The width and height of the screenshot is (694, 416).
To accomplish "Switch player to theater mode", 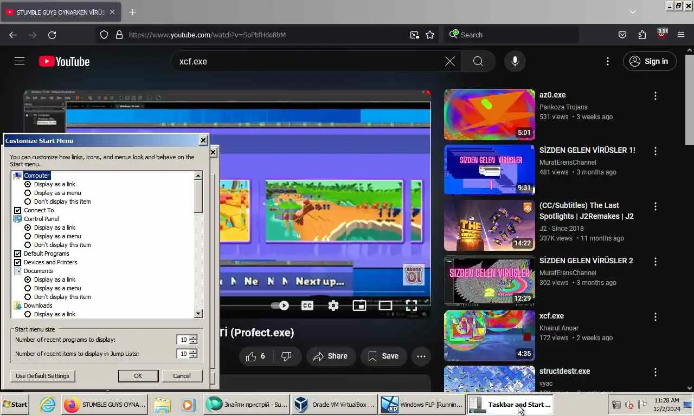I will tap(385, 305).
